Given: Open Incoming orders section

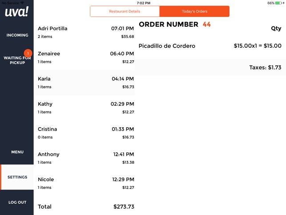Looking at the screenshot, I should coord(17,35).
